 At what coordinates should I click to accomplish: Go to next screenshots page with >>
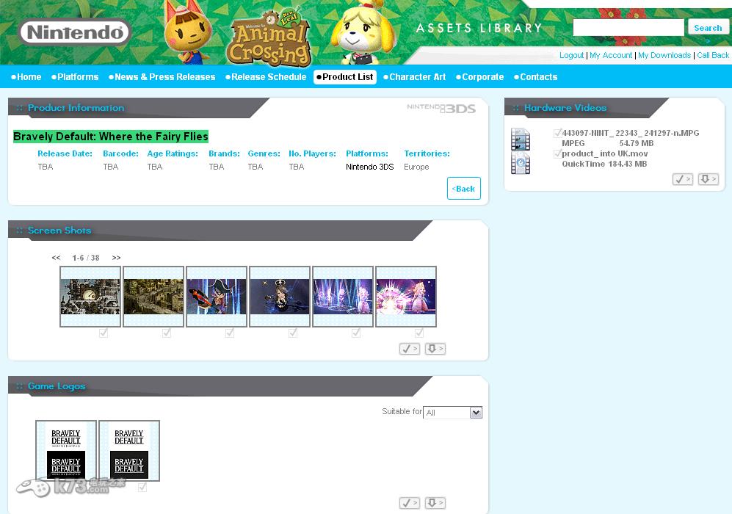(116, 258)
